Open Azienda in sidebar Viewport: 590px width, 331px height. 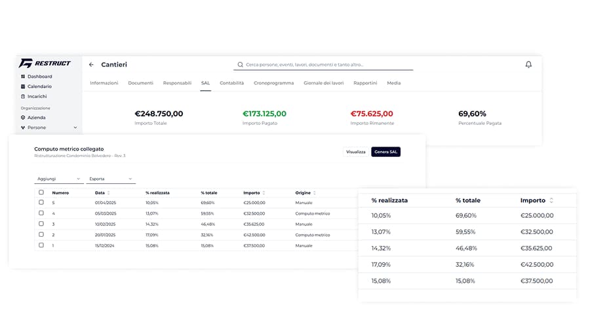[33, 118]
